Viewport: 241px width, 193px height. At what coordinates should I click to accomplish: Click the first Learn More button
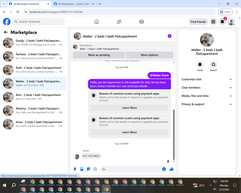(x=129, y=108)
